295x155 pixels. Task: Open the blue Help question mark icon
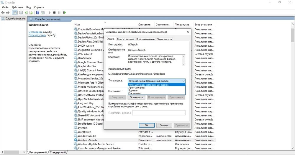coord(38,13)
